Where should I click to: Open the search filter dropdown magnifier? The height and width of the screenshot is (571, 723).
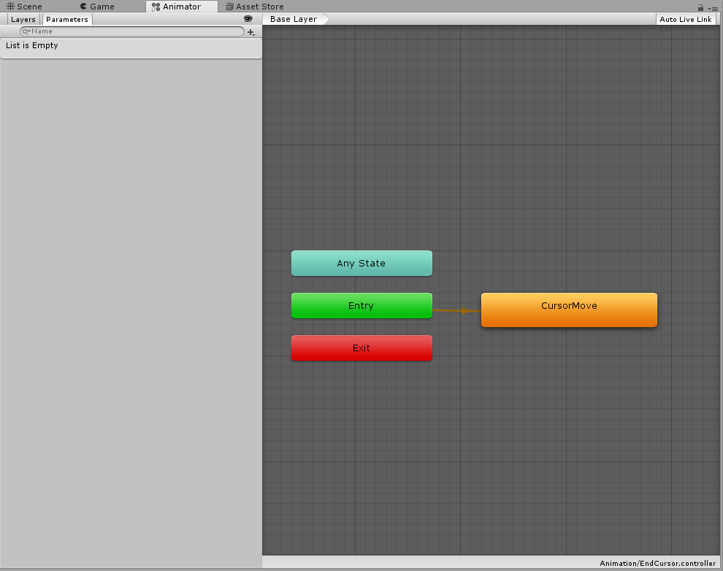pyautogui.click(x=26, y=31)
